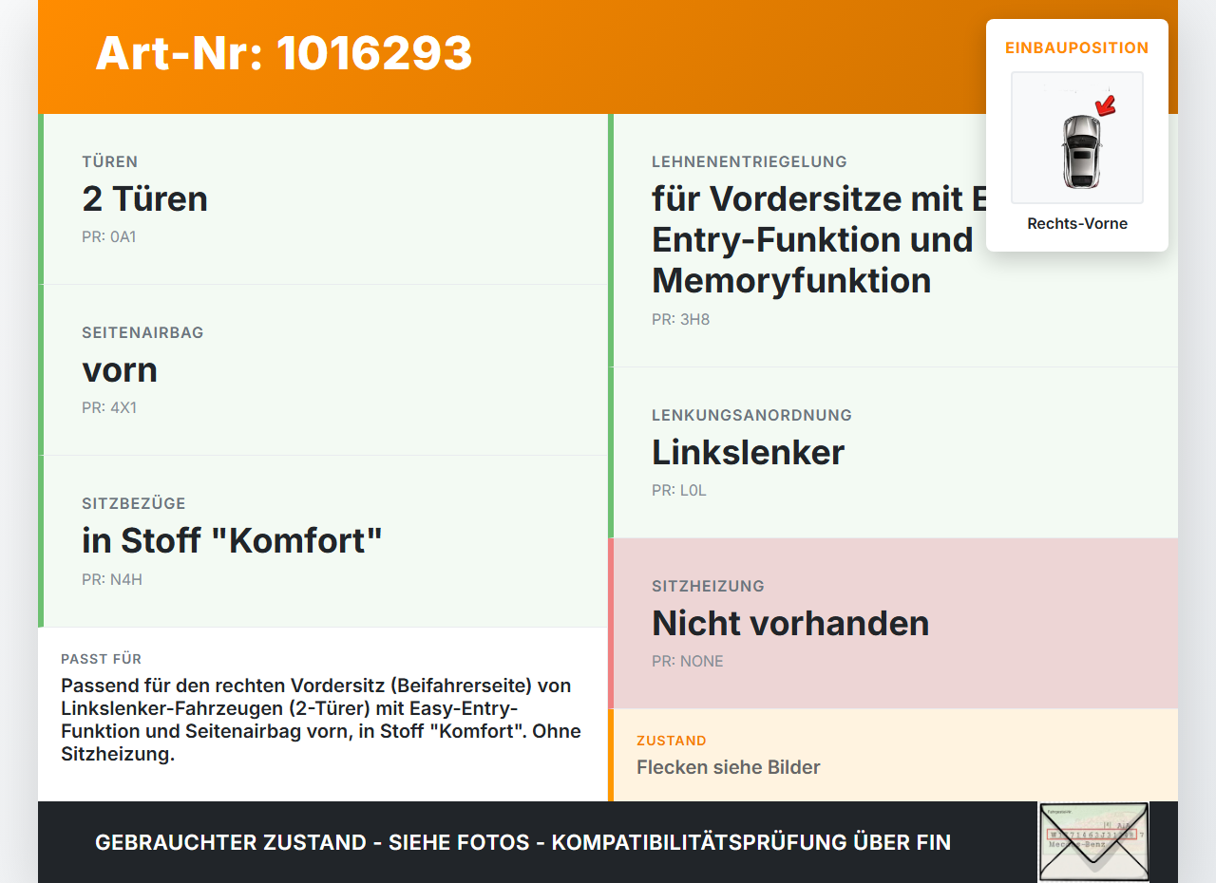Select the Nicht vorhanden value
The image size is (1216, 883).
coord(790,623)
